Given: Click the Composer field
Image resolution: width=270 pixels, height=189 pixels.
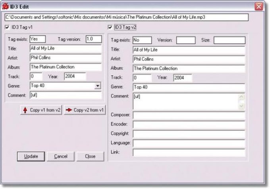Looking at the screenshot, I should tap(189, 115).
